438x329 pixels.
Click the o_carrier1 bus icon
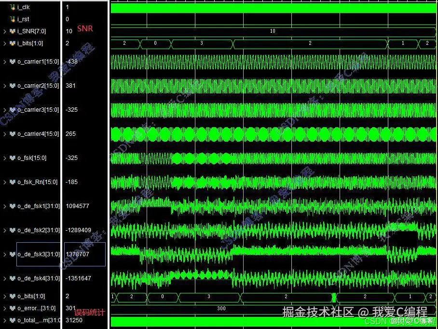[x=12, y=62]
